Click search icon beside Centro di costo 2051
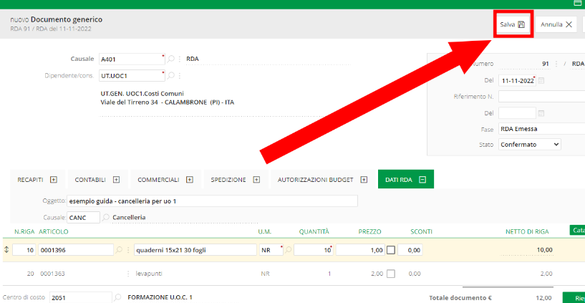Screen dimensions: 585x303 tap(117, 297)
